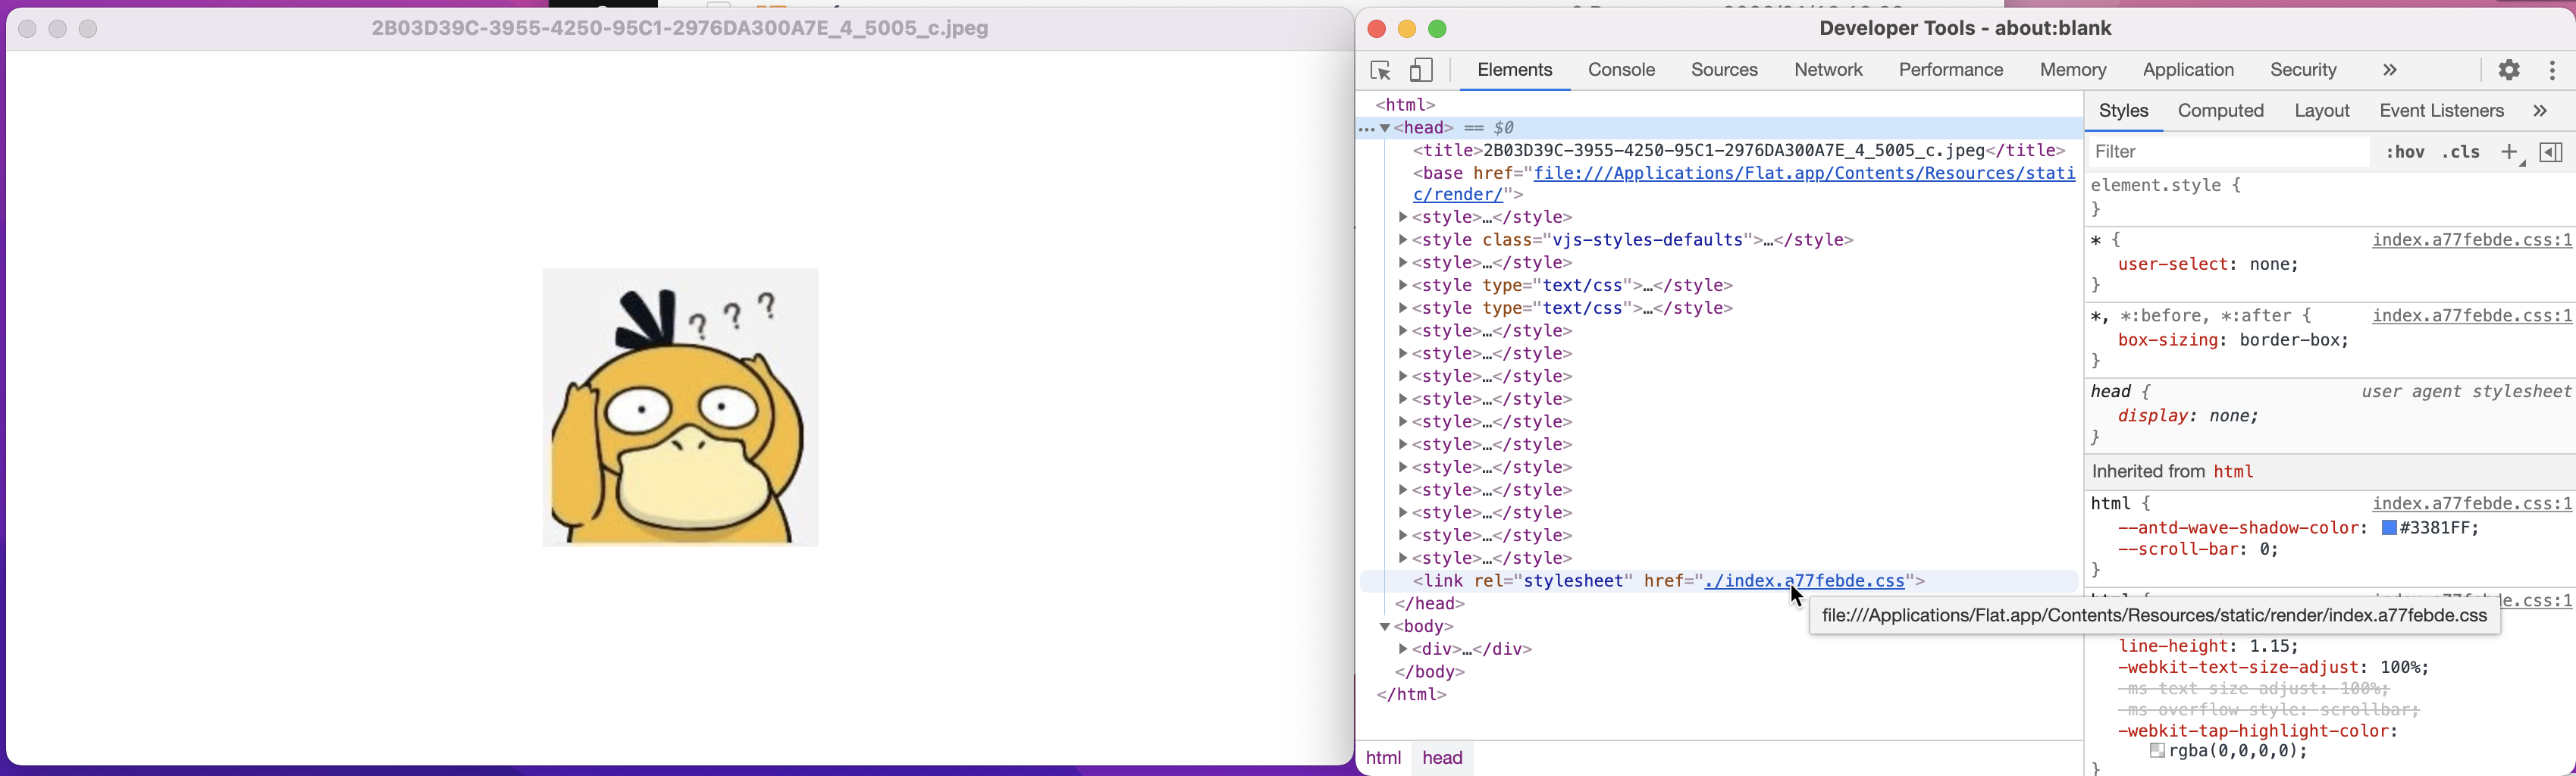
Task: Collapse the body element node
Action: [x=1385, y=627]
